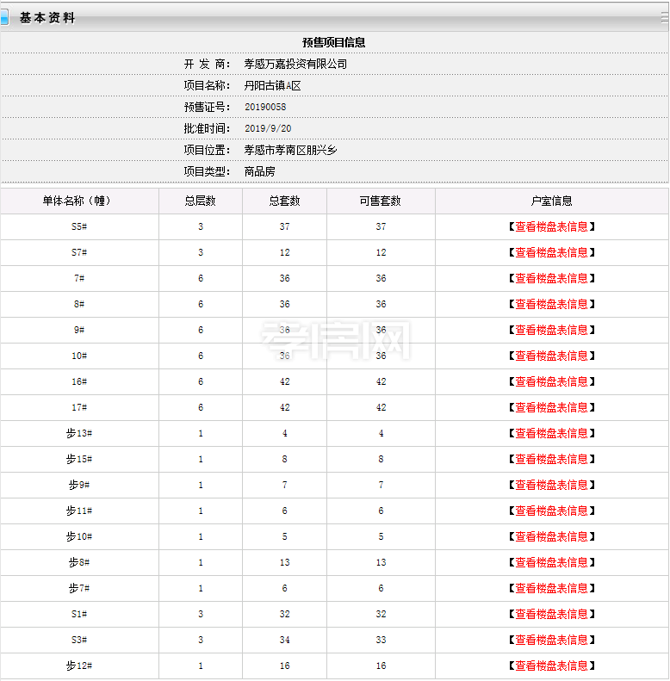
Task: Open 查看楼盘表信息 for 步8#
Action: (551, 562)
